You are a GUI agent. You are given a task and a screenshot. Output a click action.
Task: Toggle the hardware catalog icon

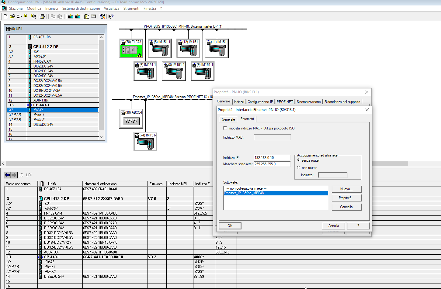tap(87, 16)
